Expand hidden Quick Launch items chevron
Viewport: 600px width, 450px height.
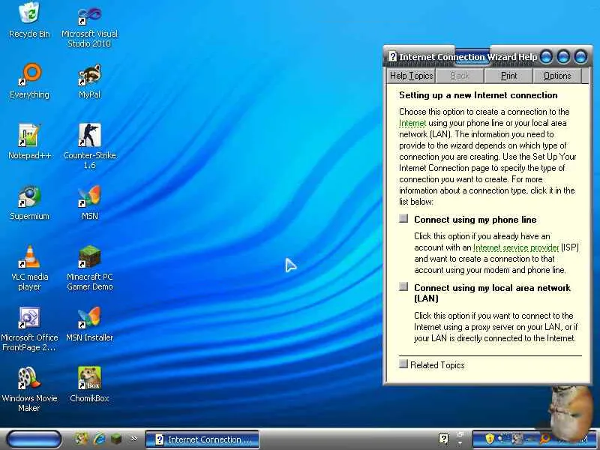[134, 439]
